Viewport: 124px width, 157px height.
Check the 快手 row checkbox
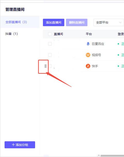50,66
